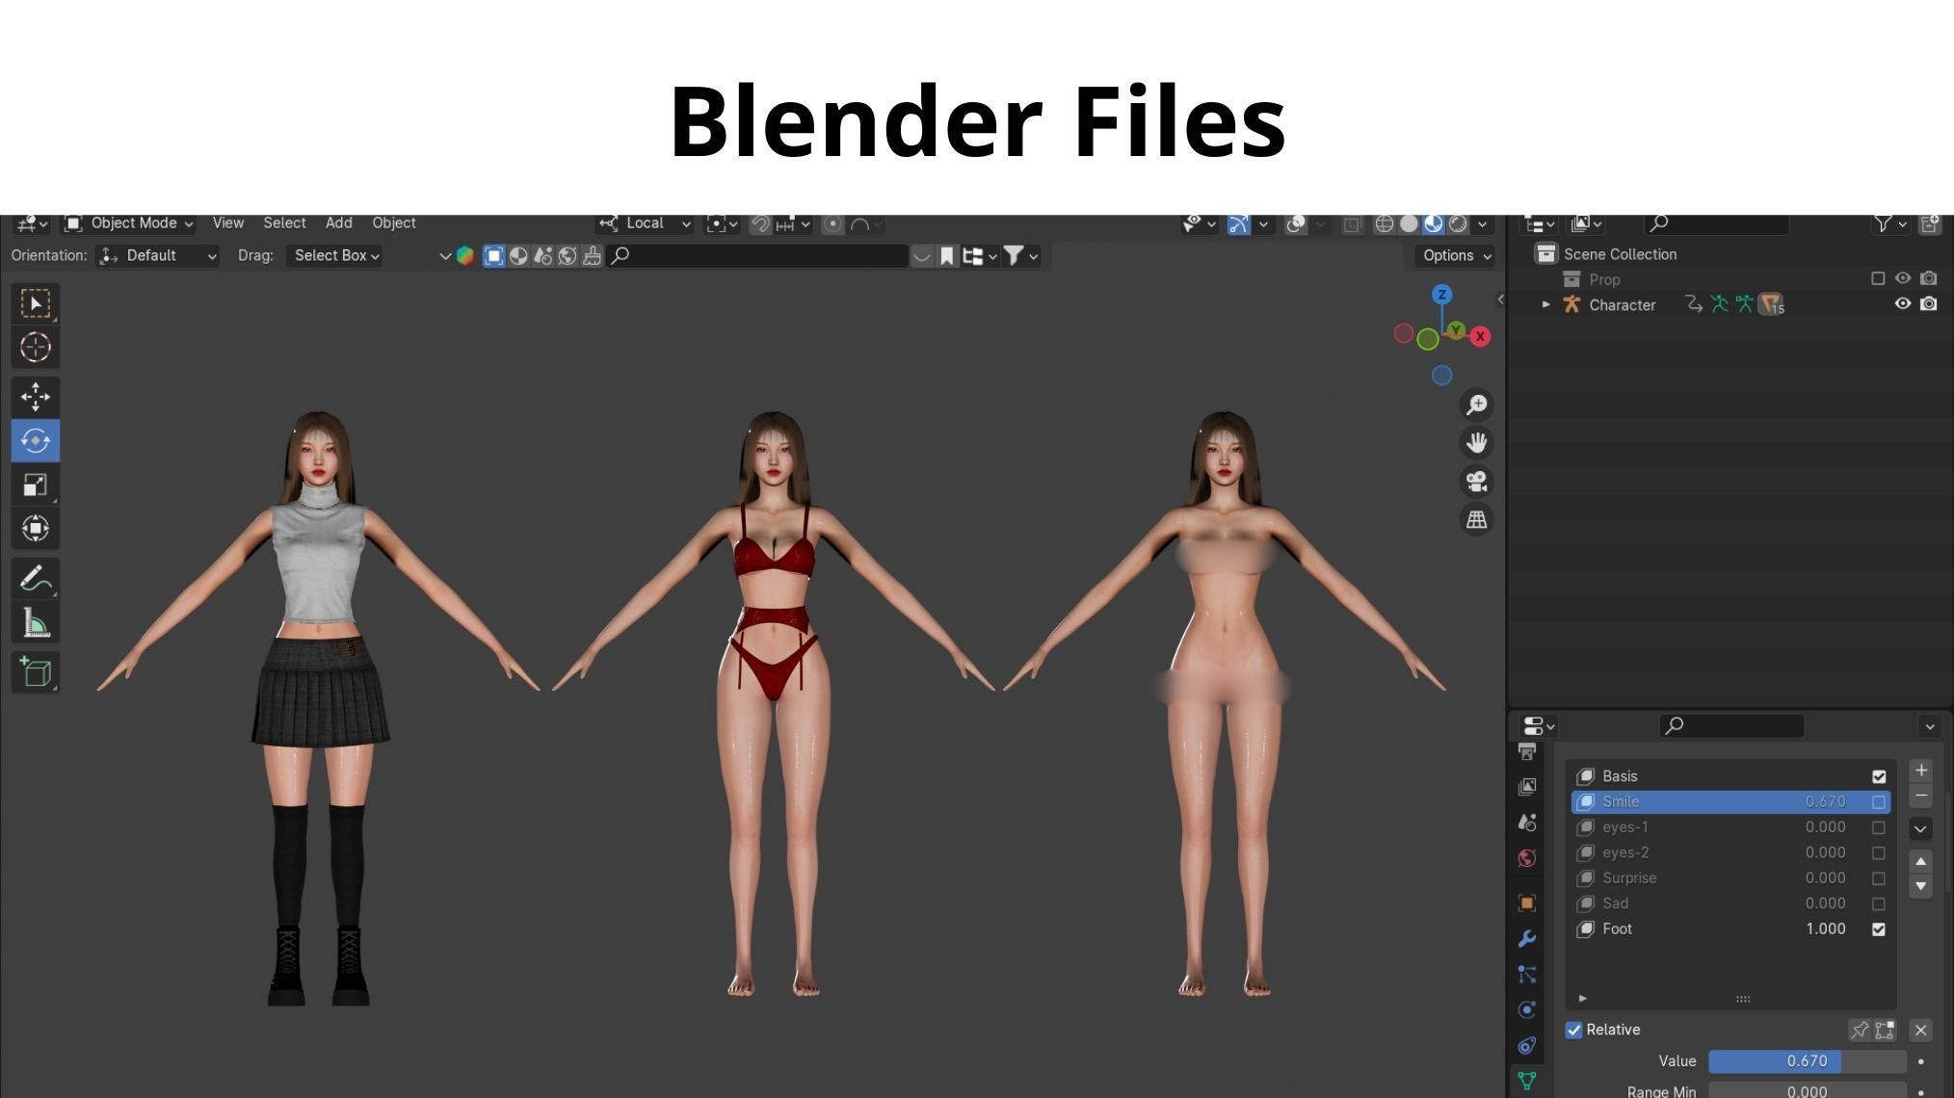Select the Smile shape key row
The height and width of the screenshot is (1098, 1954).
pos(1730,802)
